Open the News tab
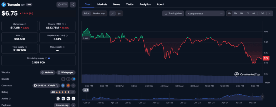The width and height of the screenshot is (276, 107). [117, 4]
